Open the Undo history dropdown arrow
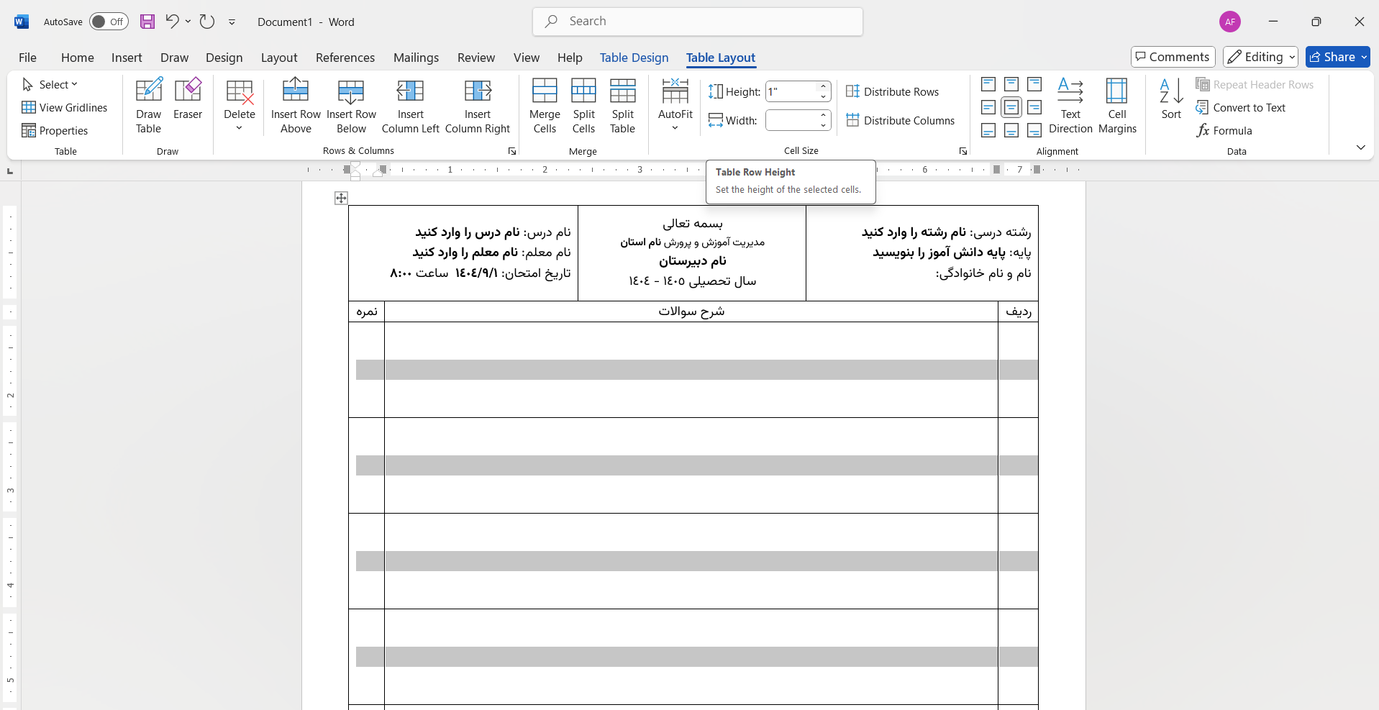Viewport: 1379px width, 710px height. point(188,22)
